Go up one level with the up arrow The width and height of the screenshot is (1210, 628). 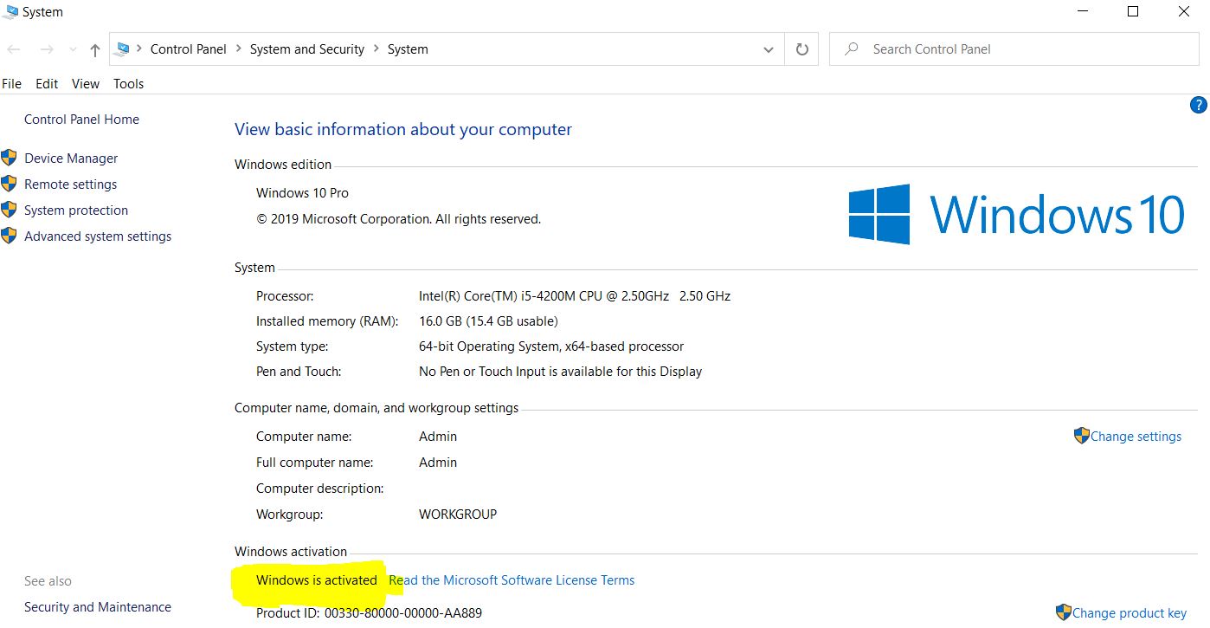[95, 49]
